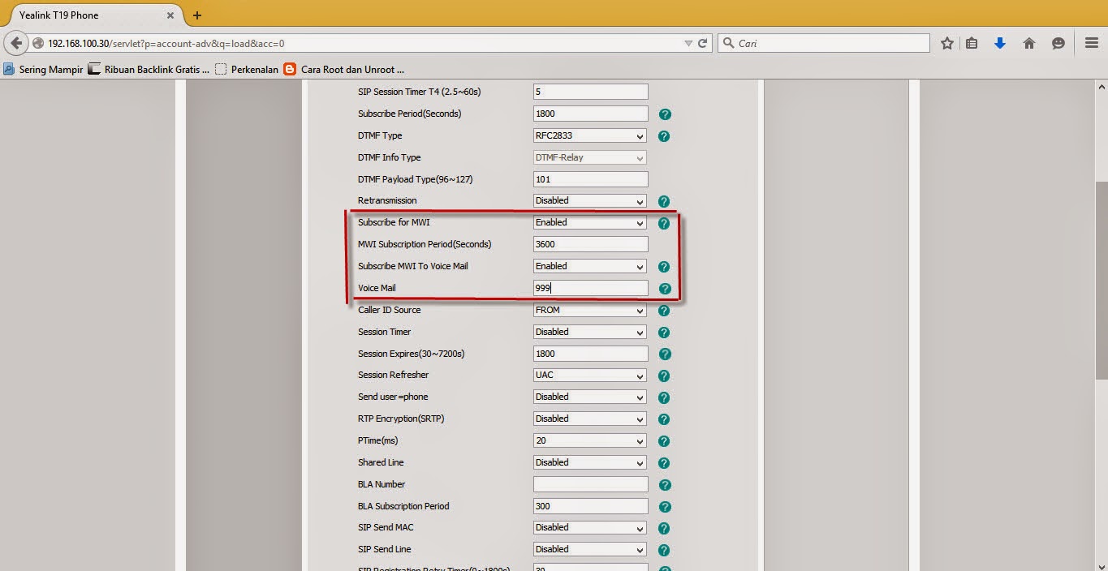Open the Session Timer dropdown
Screen dimensions: 1108x571
(x=590, y=332)
